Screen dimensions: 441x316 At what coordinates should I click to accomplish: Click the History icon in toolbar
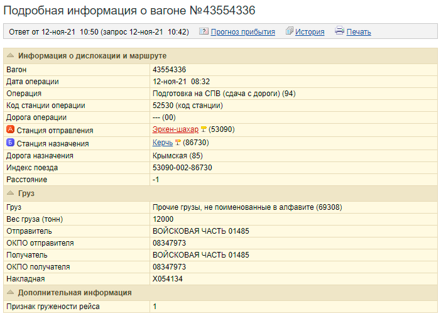click(x=290, y=31)
